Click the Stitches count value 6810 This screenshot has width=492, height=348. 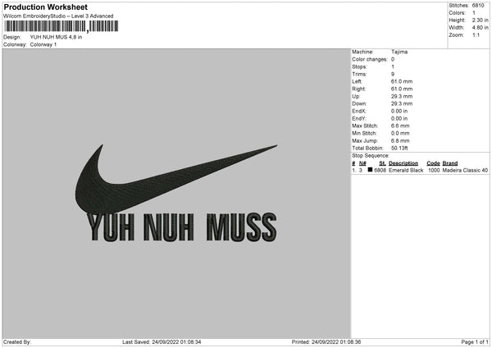tap(478, 6)
